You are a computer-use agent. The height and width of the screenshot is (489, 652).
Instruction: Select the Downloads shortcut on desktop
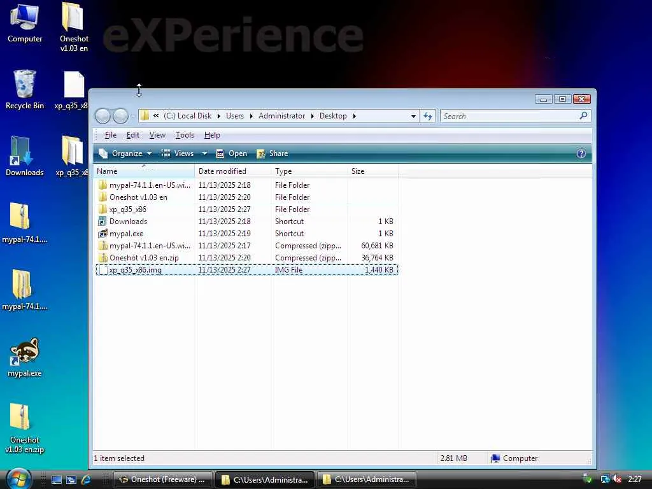point(25,156)
